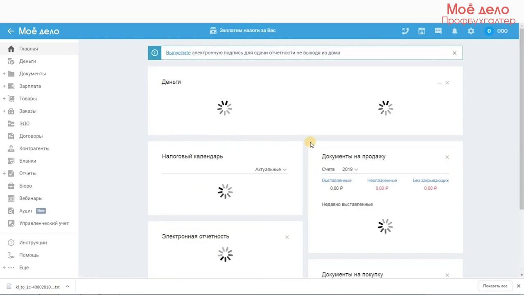Click the user account circle icon

(x=489, y=31)
